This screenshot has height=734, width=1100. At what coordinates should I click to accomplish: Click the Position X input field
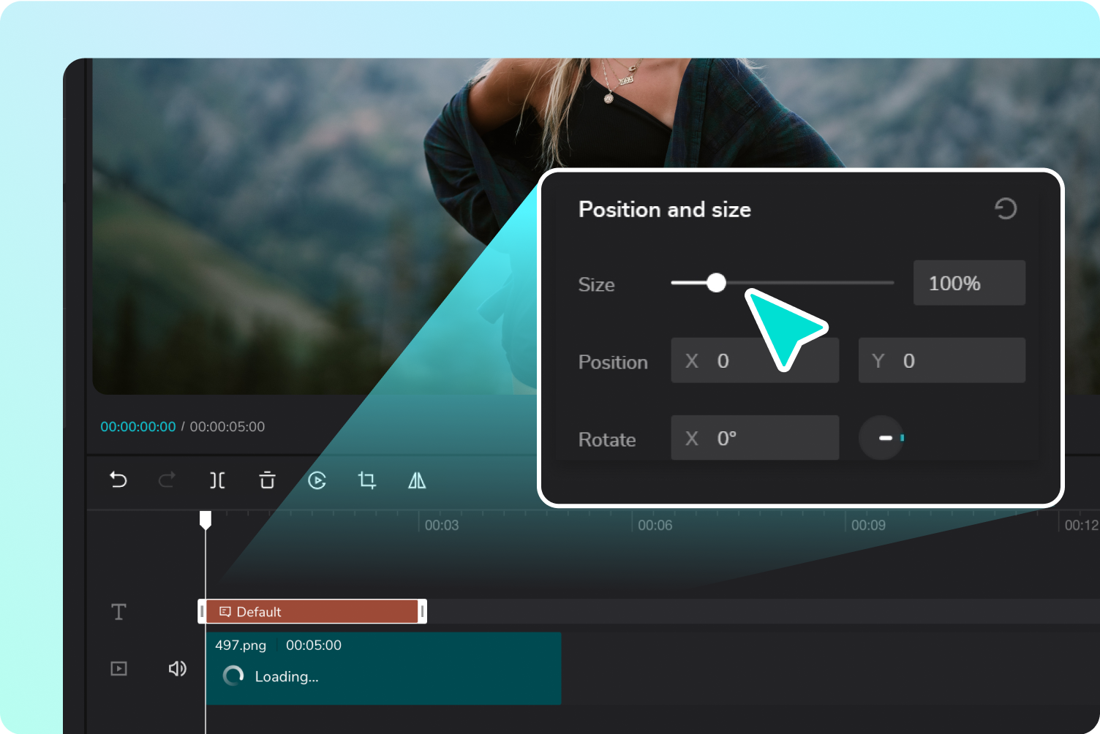(x=755, y=360)
